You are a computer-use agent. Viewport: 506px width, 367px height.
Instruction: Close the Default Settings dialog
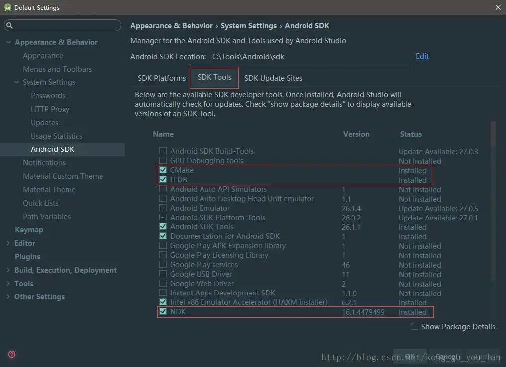click(498, 7)
